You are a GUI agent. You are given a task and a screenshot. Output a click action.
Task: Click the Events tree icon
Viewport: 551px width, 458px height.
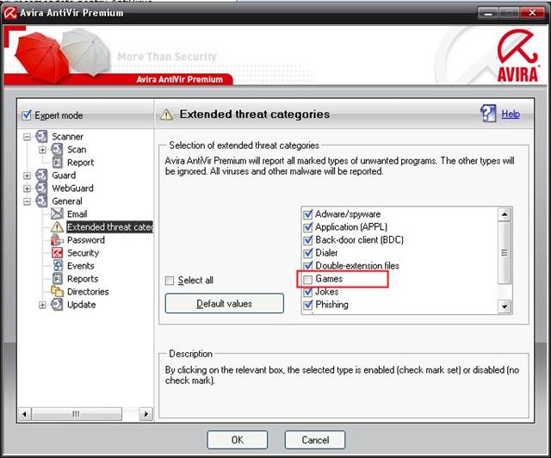(x=58, y=266)
